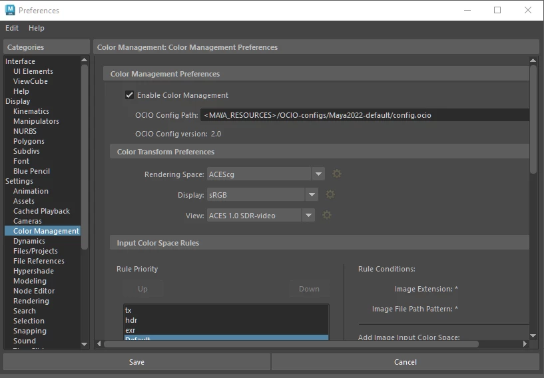The width and height of the screenshot is (544, 378).
Task: Open the Edit menu
Action: [12, 28]
